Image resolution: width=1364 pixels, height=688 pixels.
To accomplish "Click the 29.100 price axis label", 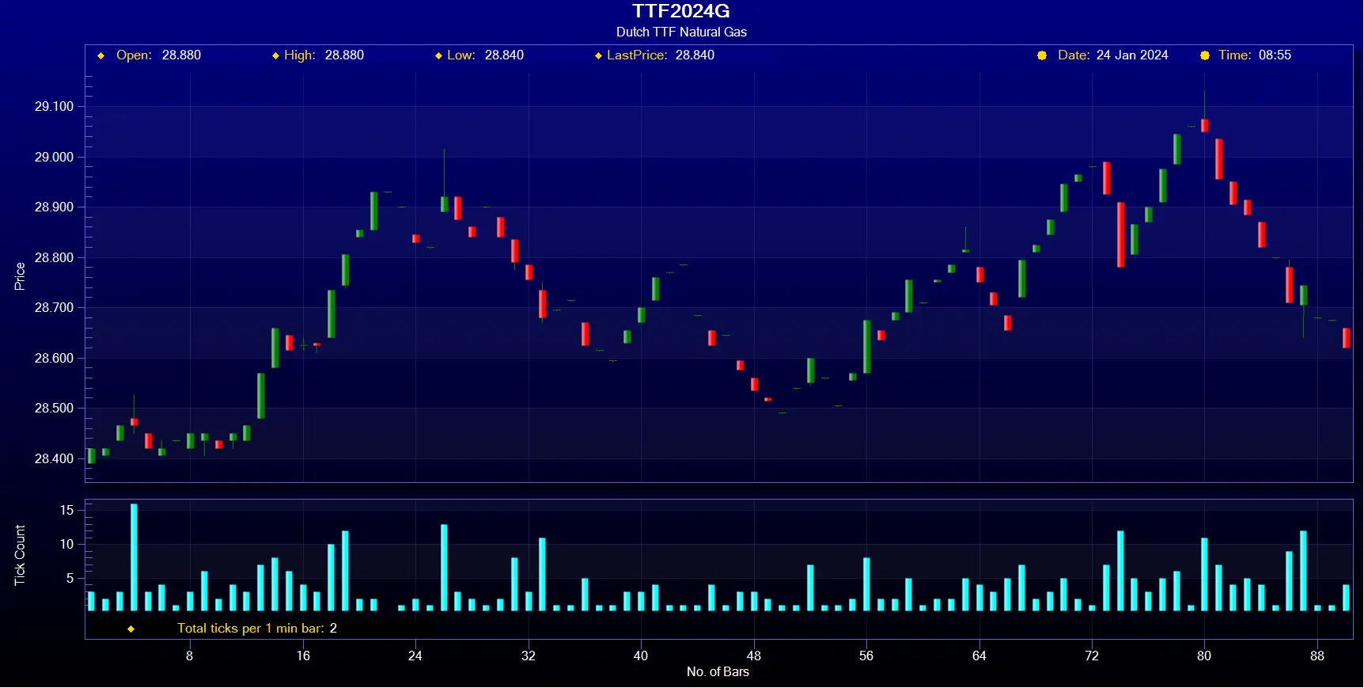I will (x=54, y=106).
